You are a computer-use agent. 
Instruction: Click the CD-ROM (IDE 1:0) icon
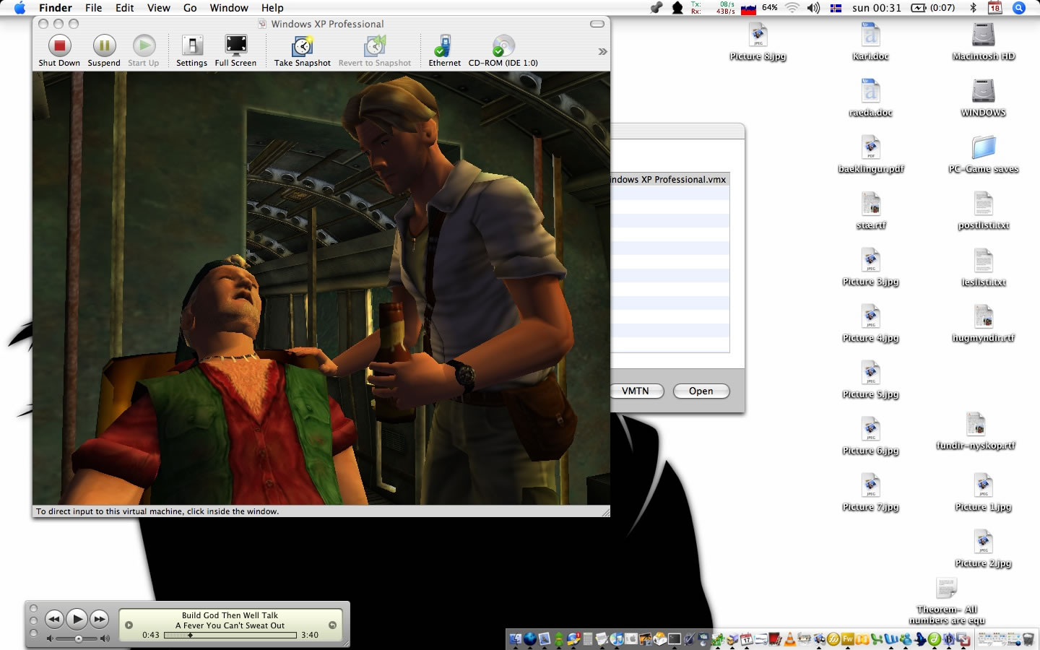click(503, 51)
